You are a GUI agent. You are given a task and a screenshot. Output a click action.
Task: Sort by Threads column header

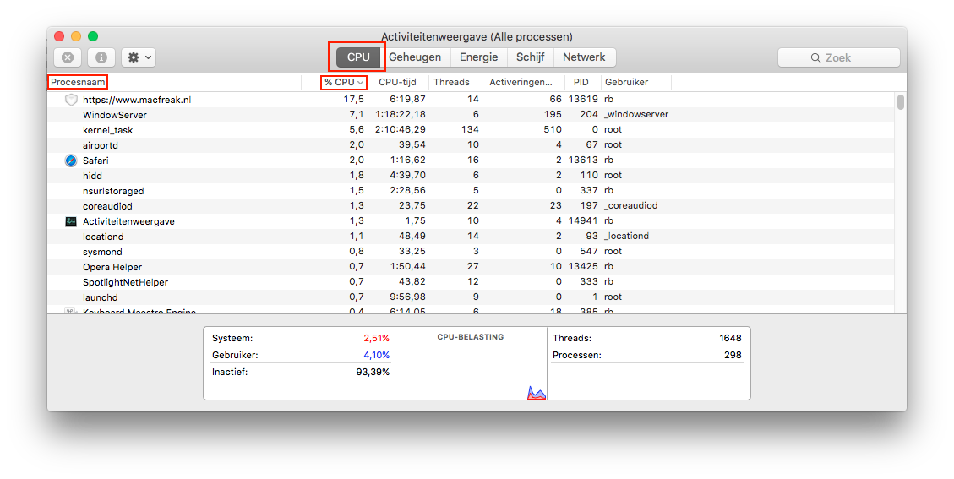(x=451, y=82)
